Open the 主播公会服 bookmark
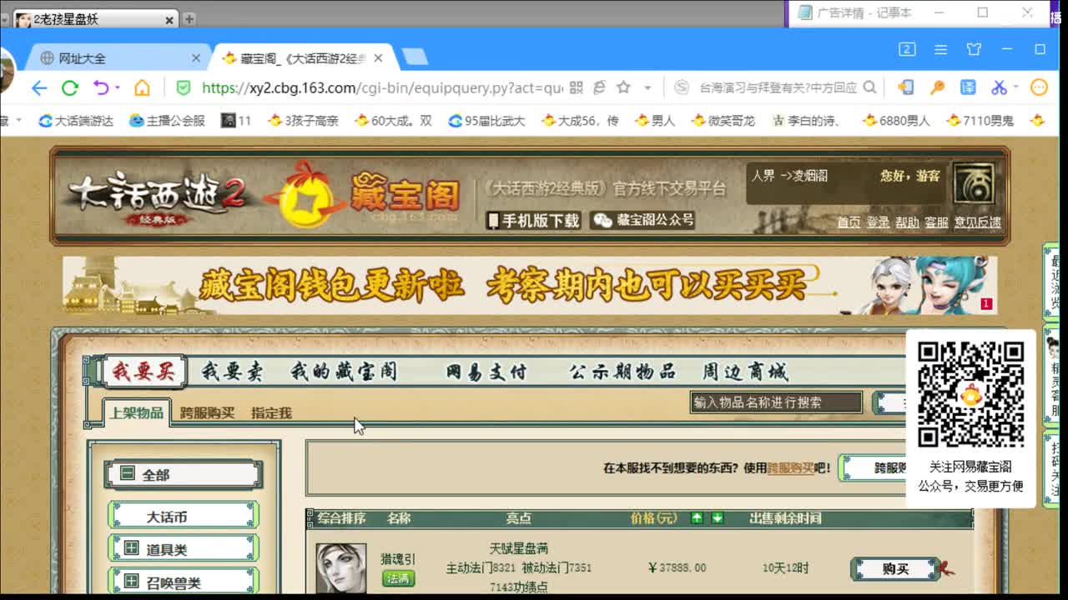Screen dimensions: 1068x600 pos(167,121)
